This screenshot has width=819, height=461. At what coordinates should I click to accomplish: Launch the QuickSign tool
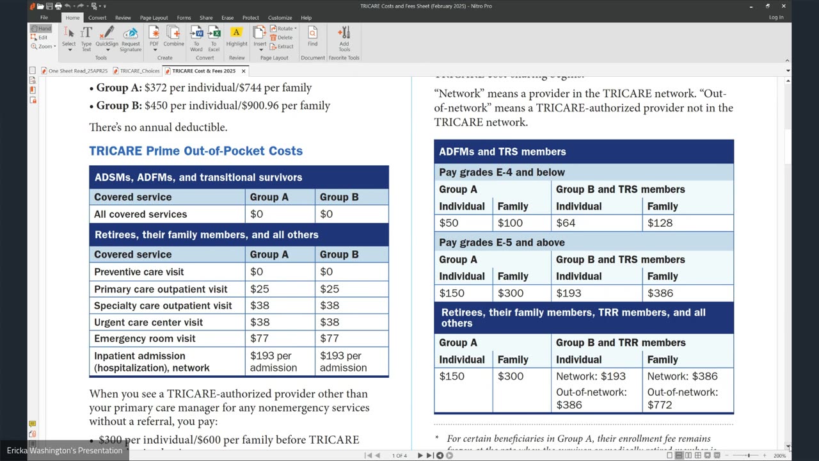pos(107,36)
